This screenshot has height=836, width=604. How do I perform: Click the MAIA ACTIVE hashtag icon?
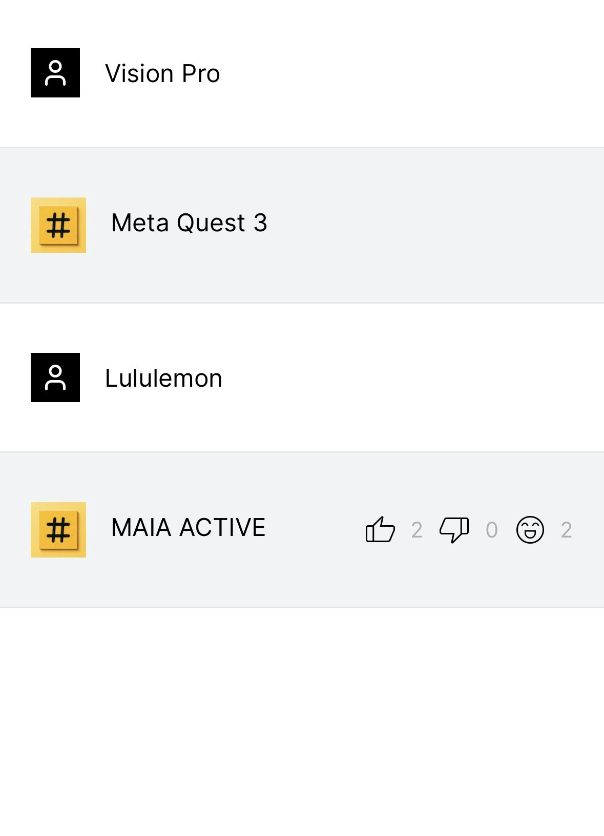pyautogui.click(x=58, y=530)
